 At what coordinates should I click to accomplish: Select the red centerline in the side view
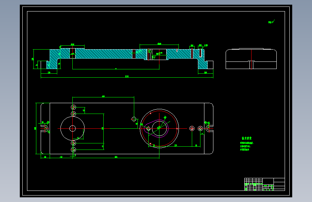[x=251, y=59]
